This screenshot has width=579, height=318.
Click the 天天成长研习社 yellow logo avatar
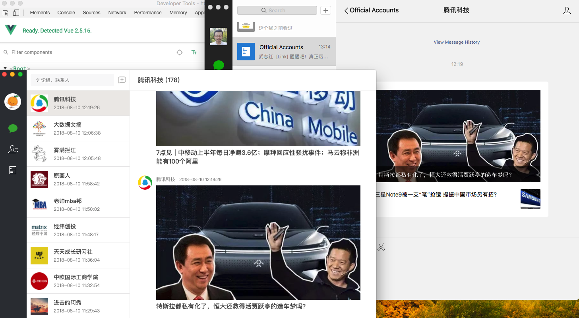(39, 256)
